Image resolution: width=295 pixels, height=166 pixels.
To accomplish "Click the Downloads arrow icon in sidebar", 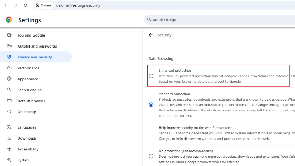I will [9, 138].
